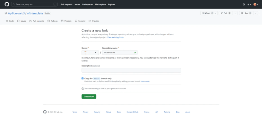The height and width of the screenshot is (124, 262).
Task: Open the nft-template repository link
Action: (x=35, y=13)
